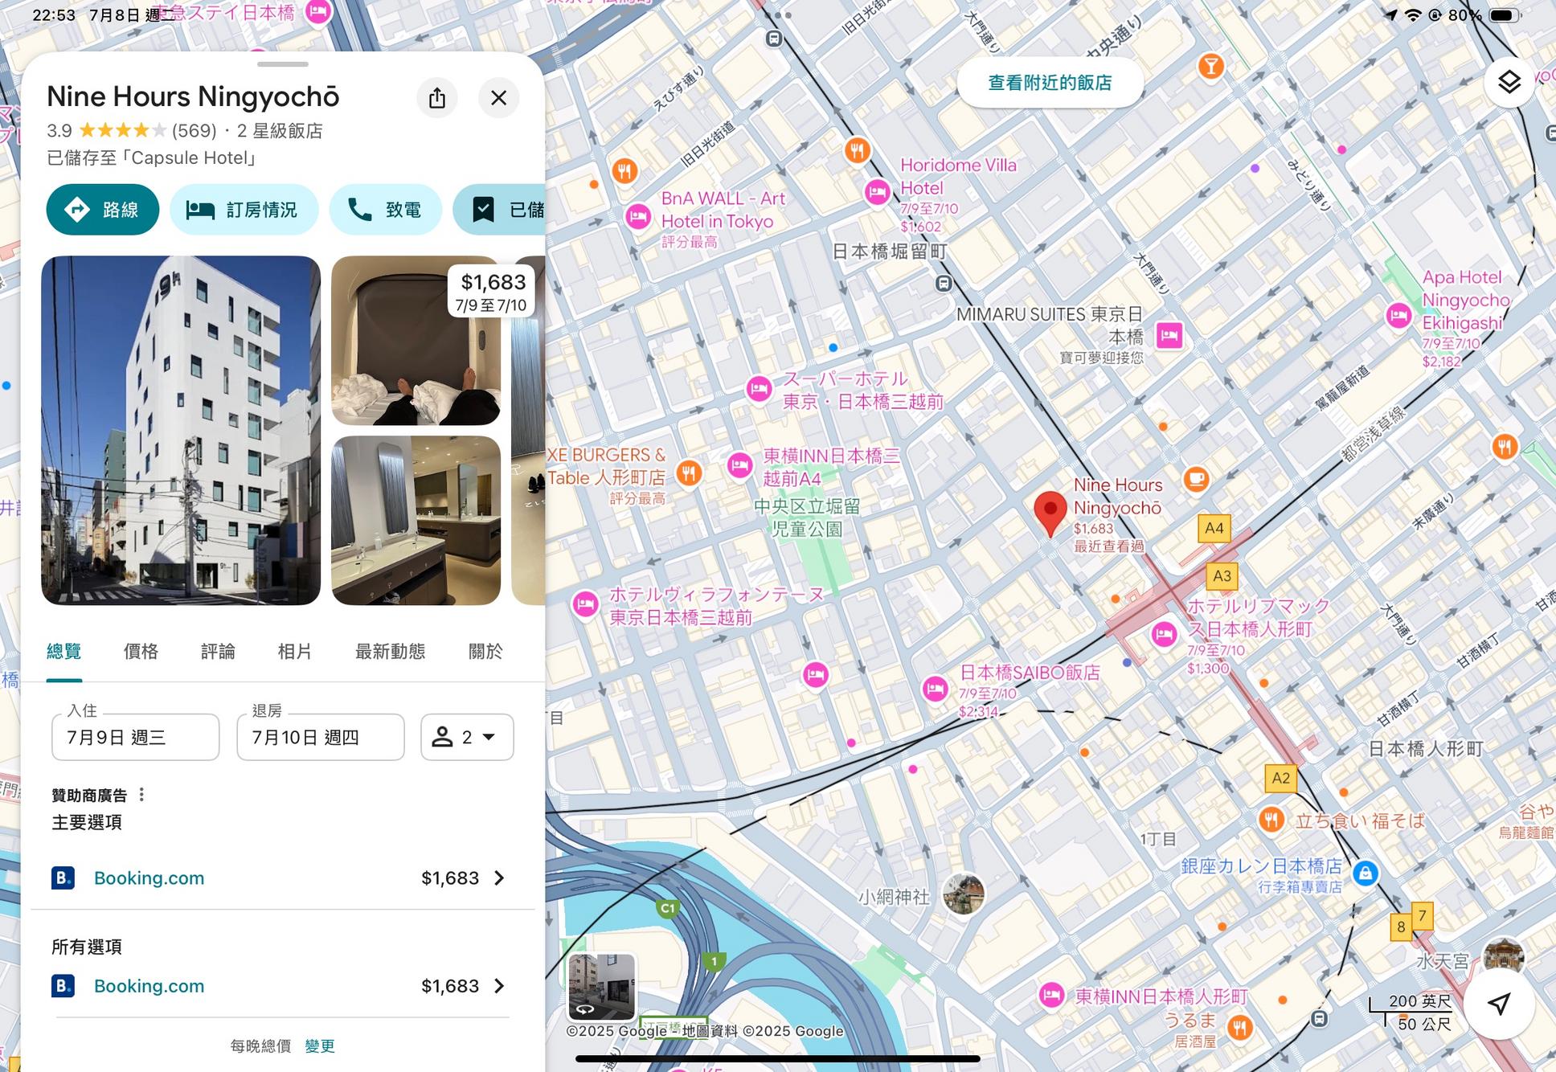The image size is (1556, 1072).
Task: Tap the share icon beside hotel title
Action: 436,98
